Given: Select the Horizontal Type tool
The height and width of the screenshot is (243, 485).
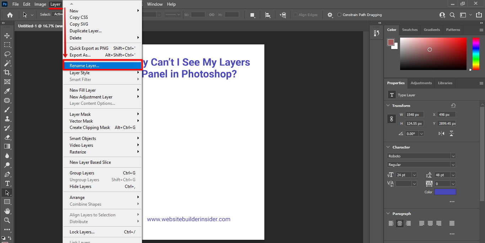Looking at the screenshot, I should (7, 183).
